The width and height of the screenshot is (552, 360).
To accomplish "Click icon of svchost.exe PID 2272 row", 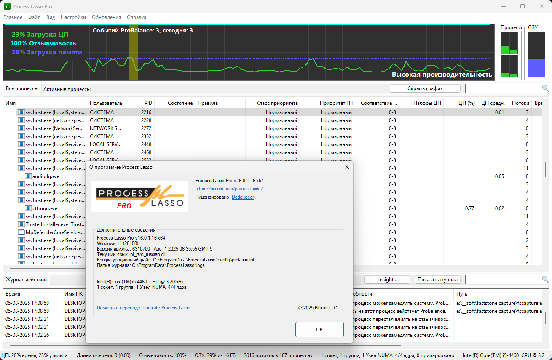I will 21,128.
